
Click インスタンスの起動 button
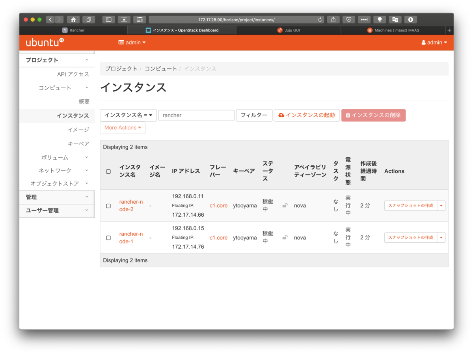click(x=307, y=115)
